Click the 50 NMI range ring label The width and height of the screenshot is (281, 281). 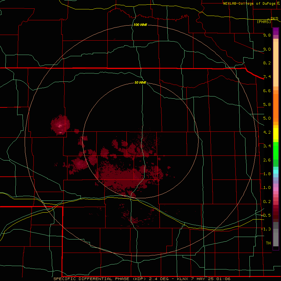point(140,82)
